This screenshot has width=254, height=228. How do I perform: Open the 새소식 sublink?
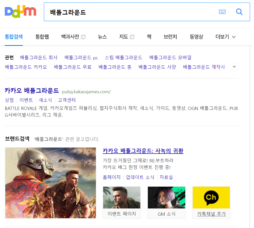[45, 100]
